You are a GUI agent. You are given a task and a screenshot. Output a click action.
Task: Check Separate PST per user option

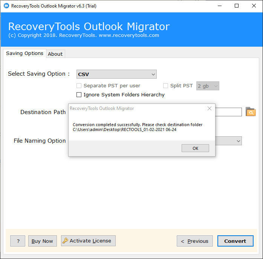[x=79, y=85]
